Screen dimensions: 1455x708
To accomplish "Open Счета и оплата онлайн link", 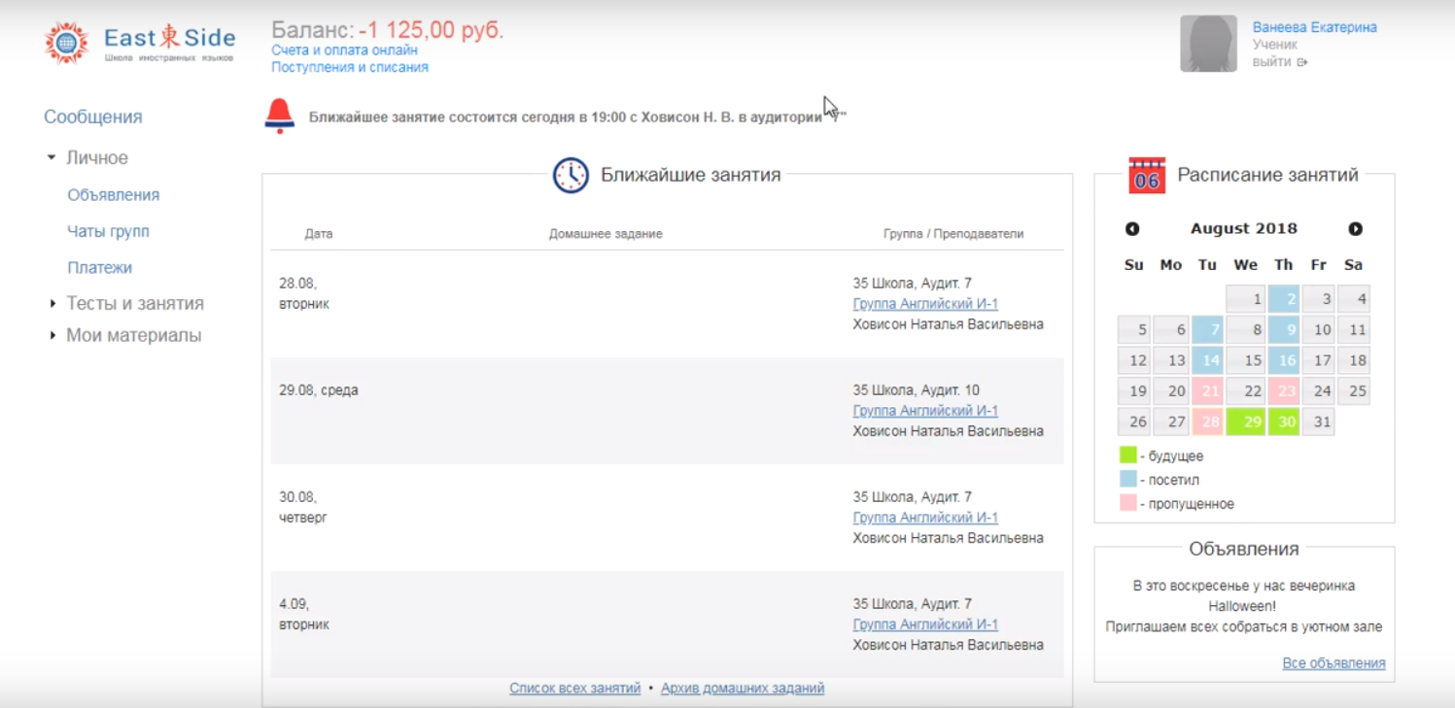I will [345, 50].
